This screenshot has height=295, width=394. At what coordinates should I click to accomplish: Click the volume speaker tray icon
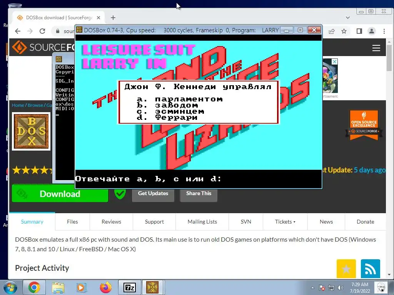tap(341, 288)
